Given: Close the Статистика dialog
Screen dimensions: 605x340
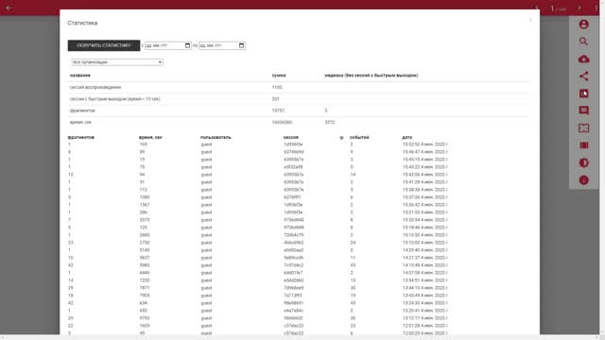Looking at the screenshot, I should (x=530, y=20).
